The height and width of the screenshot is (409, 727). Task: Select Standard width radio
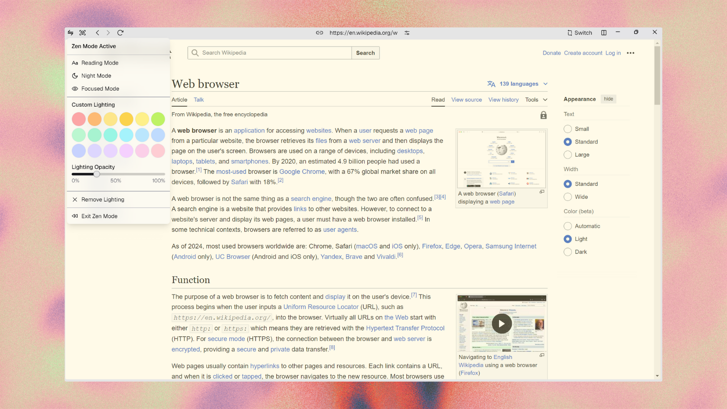[567, 184]
